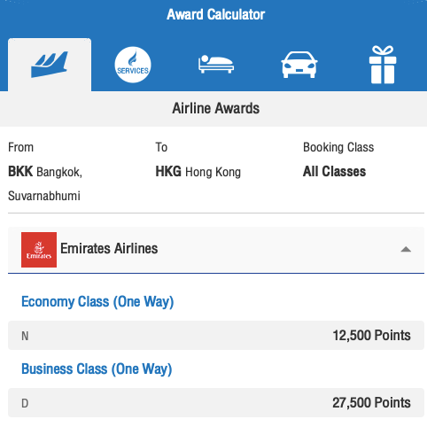Click the Award Calculator title
The width and height of the screenshot is (427, 427).
click(215, 14)
